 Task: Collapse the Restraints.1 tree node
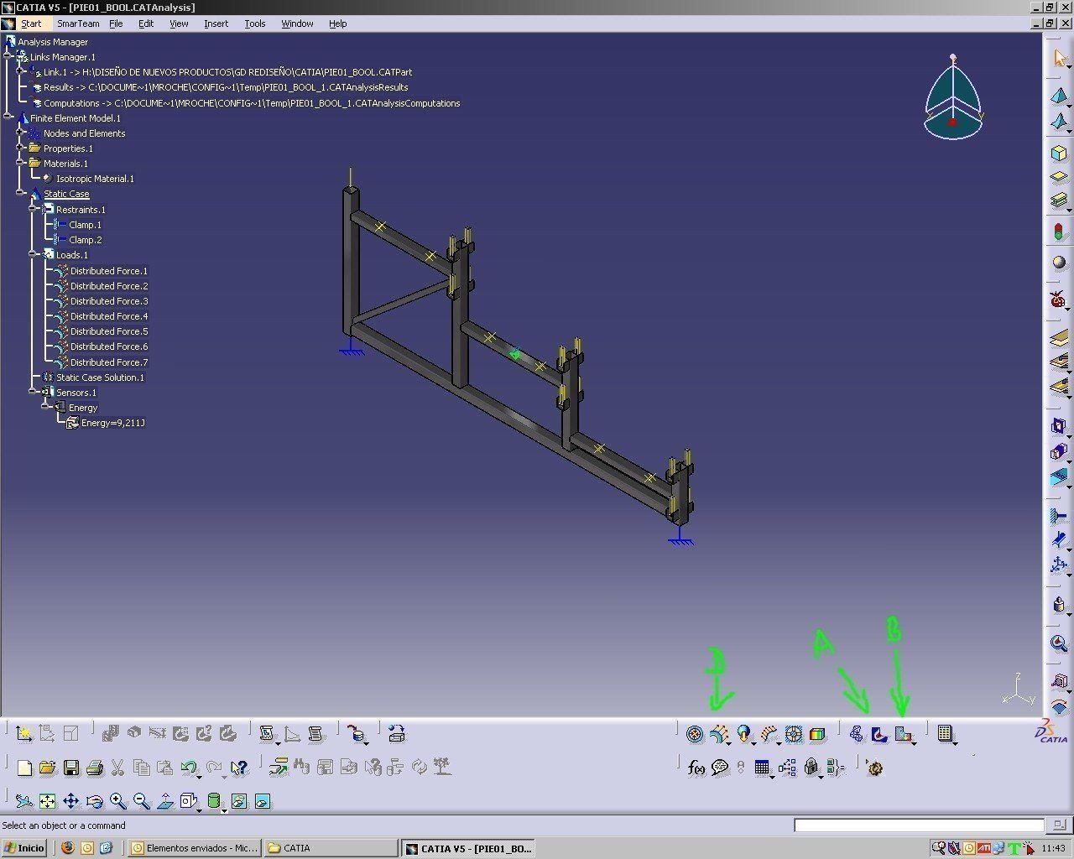34,210
